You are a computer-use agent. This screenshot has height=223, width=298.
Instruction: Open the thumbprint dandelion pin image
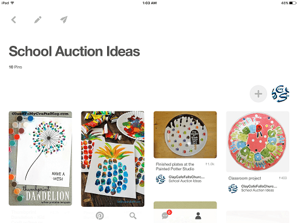tap(40, 159)
